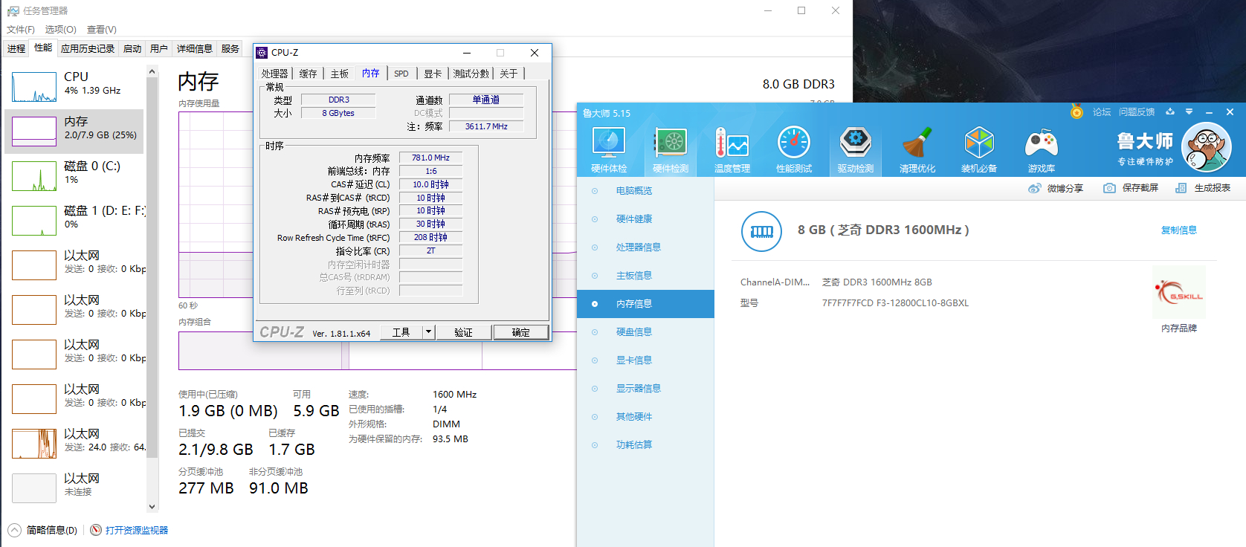Select the 以太网 entry showing 未连接
This screenshot has height=547, width=1246.
[x=74, y=488]
